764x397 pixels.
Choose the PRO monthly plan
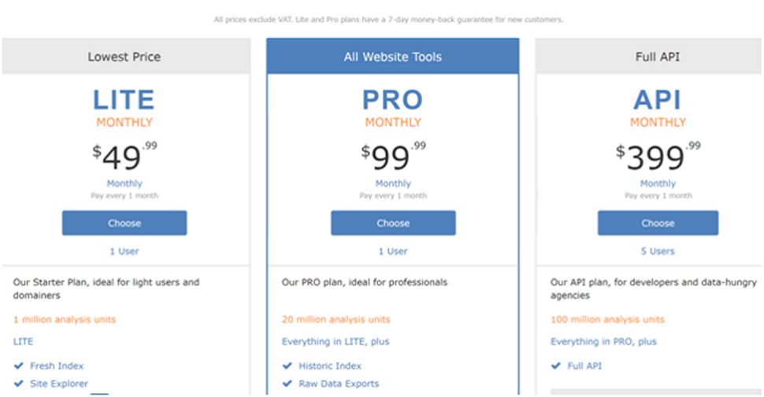pyautogui.click(x=393, y=222)
